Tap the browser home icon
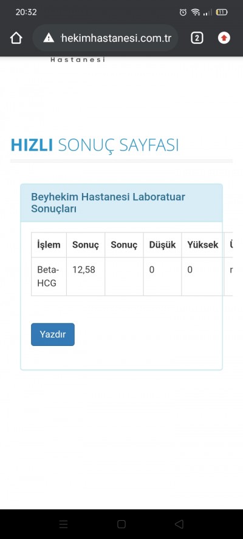This screenshot has width=243, height=539. tap(16, 38)
